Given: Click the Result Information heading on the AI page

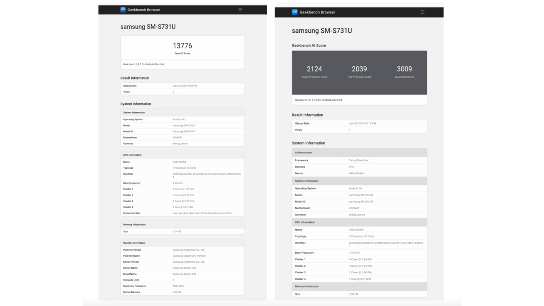Looking at the screenshot, I should click(x=307, y=115).
